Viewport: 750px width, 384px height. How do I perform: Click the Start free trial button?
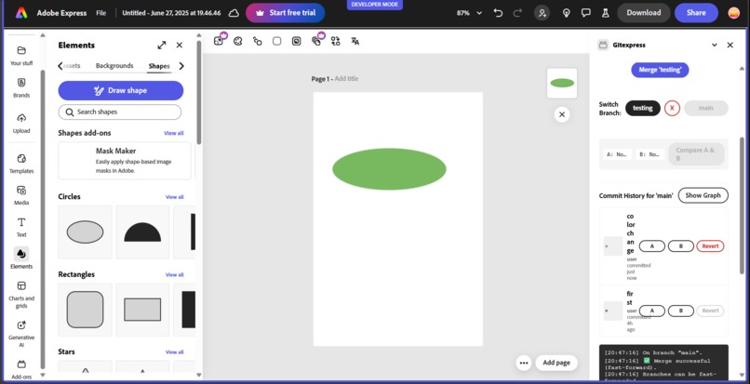pyautogui.click(x=285, y=13)
